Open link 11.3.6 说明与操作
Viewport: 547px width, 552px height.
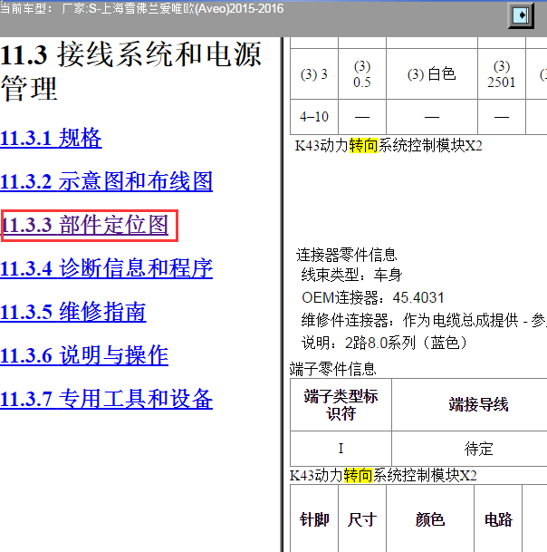point(84,355)
